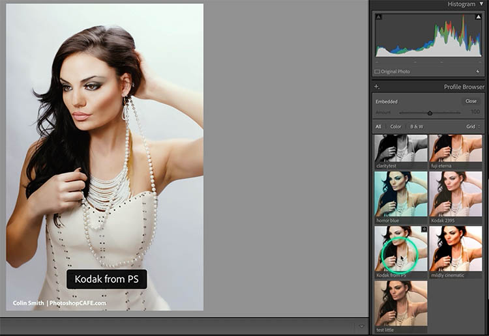This screenshot has height=336, width=489.
Task: Open the Grid view dropdown
Action: click(473, 126)
